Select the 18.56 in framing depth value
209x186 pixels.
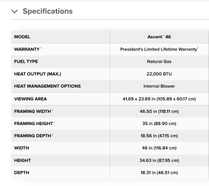click(x=159, y=136)
